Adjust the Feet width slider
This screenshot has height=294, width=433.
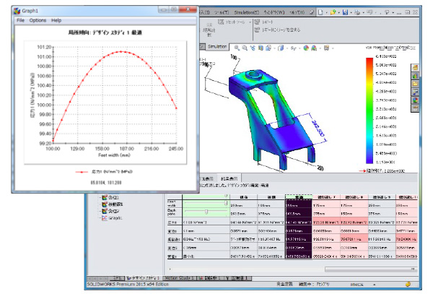point(226,204)
